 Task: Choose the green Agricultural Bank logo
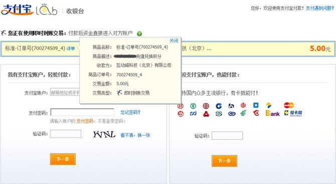pyautogui.click(x=193, y=106)
